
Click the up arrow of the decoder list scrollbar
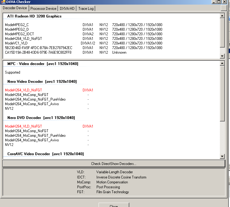222,63
